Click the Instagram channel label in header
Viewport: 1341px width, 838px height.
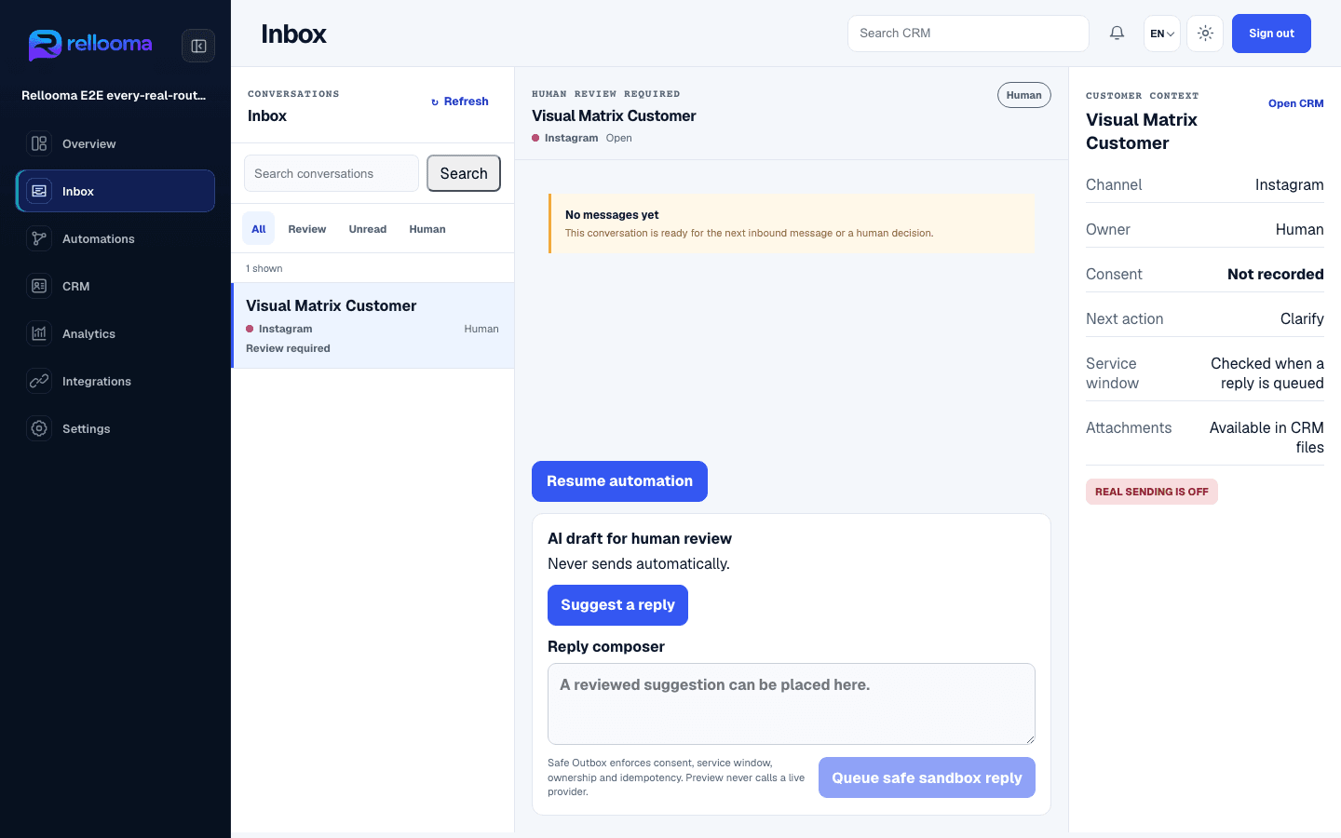point(571,138)
